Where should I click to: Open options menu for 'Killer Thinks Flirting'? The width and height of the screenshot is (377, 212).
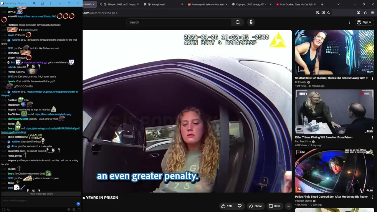point(373,138)
